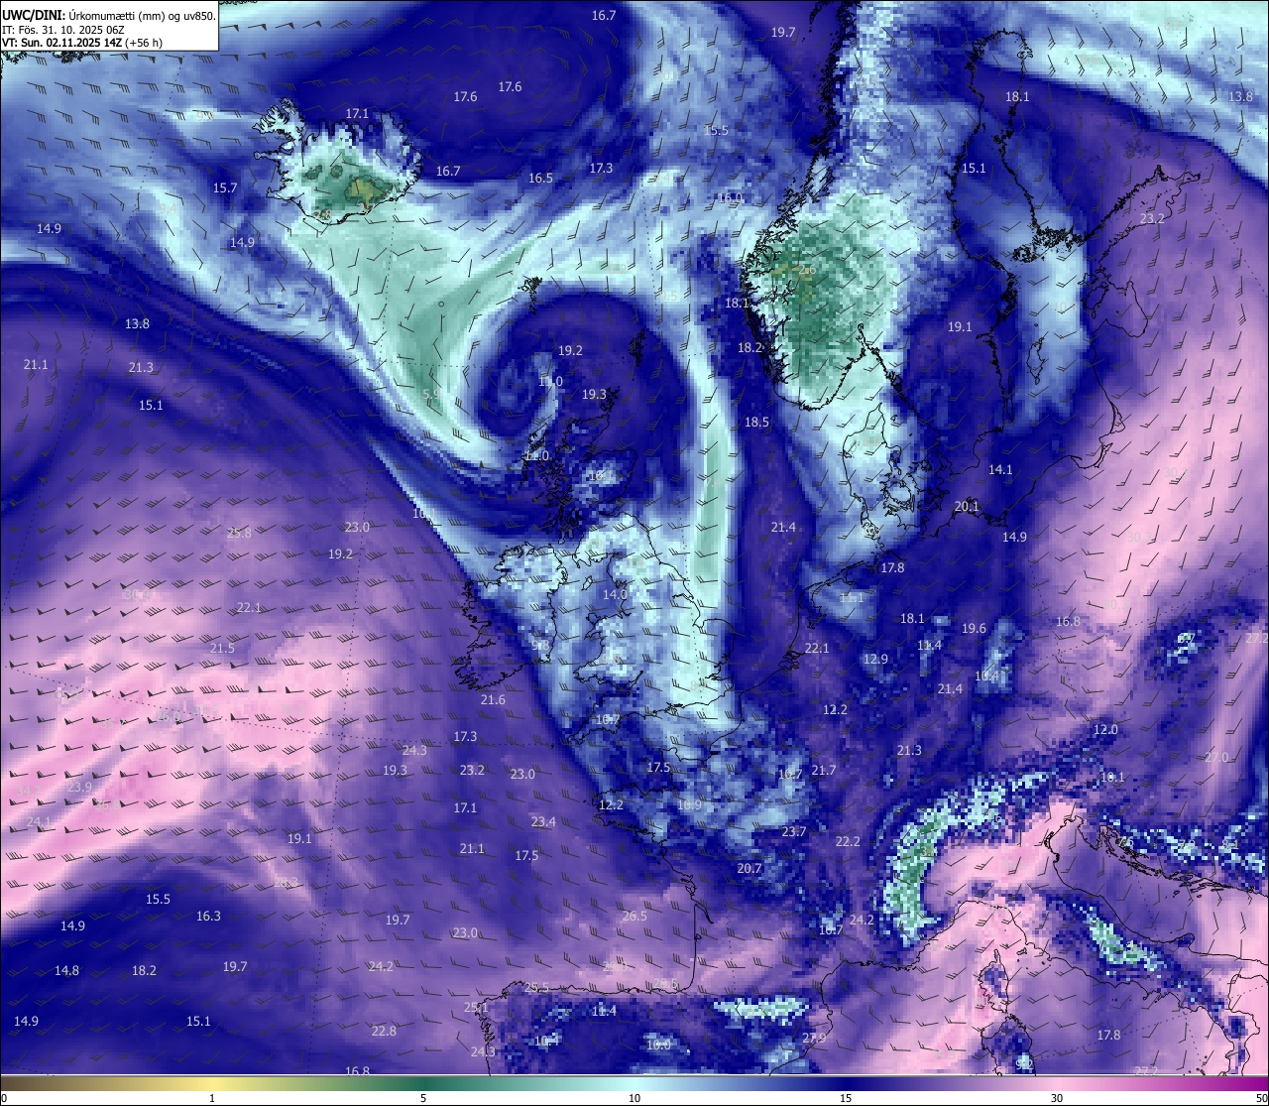Click the map value 22.8
This screenshot has height=1106, width=1269.
(384, 1032)
